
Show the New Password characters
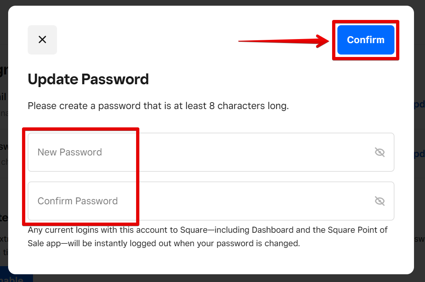point(379,152)
